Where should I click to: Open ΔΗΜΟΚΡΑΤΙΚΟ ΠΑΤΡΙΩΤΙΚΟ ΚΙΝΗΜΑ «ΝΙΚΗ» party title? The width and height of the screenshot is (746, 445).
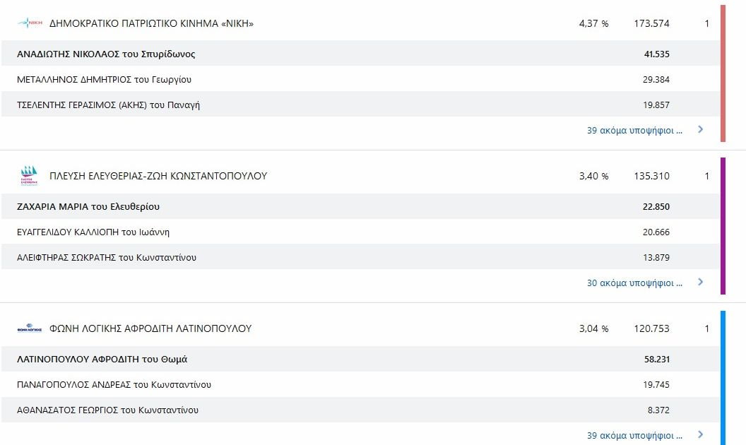pos(151,23)
